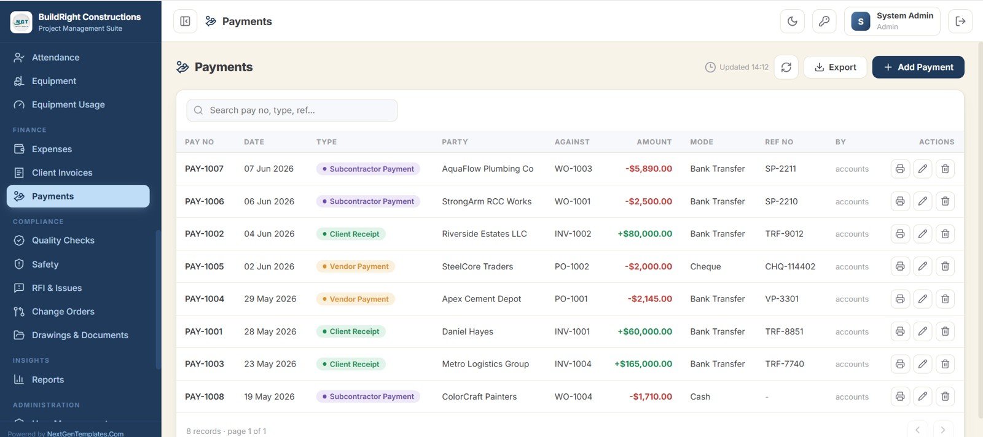The image size is (983, 437).
Task: Edit payment PAY-1007
Action: click(x=923, y=169)
